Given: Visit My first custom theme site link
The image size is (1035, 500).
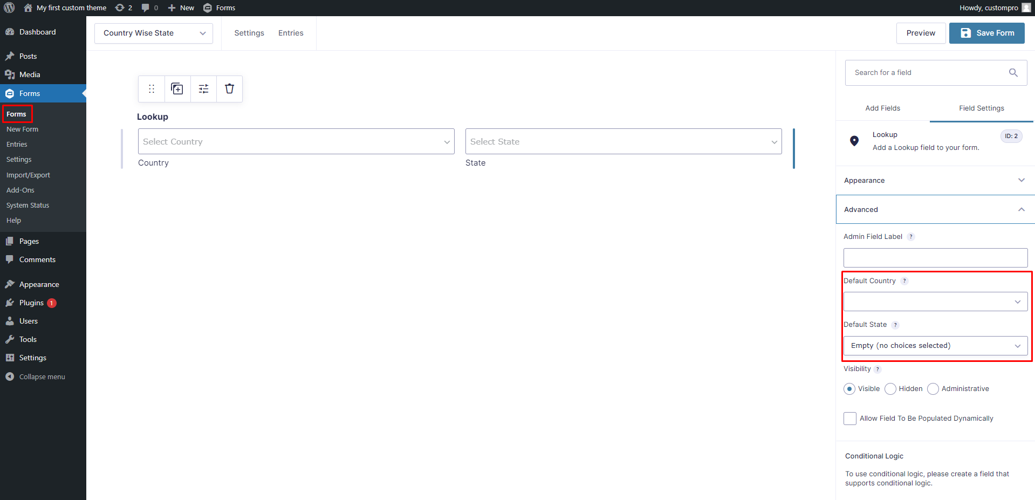Looking at the screenshot, I should pyautogui.click(x=65, y=8).
